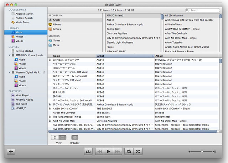The height and width of the screenshot is (163, 228).
Task: Open Getting Started under Devices
Action: [x=24, y=51]
